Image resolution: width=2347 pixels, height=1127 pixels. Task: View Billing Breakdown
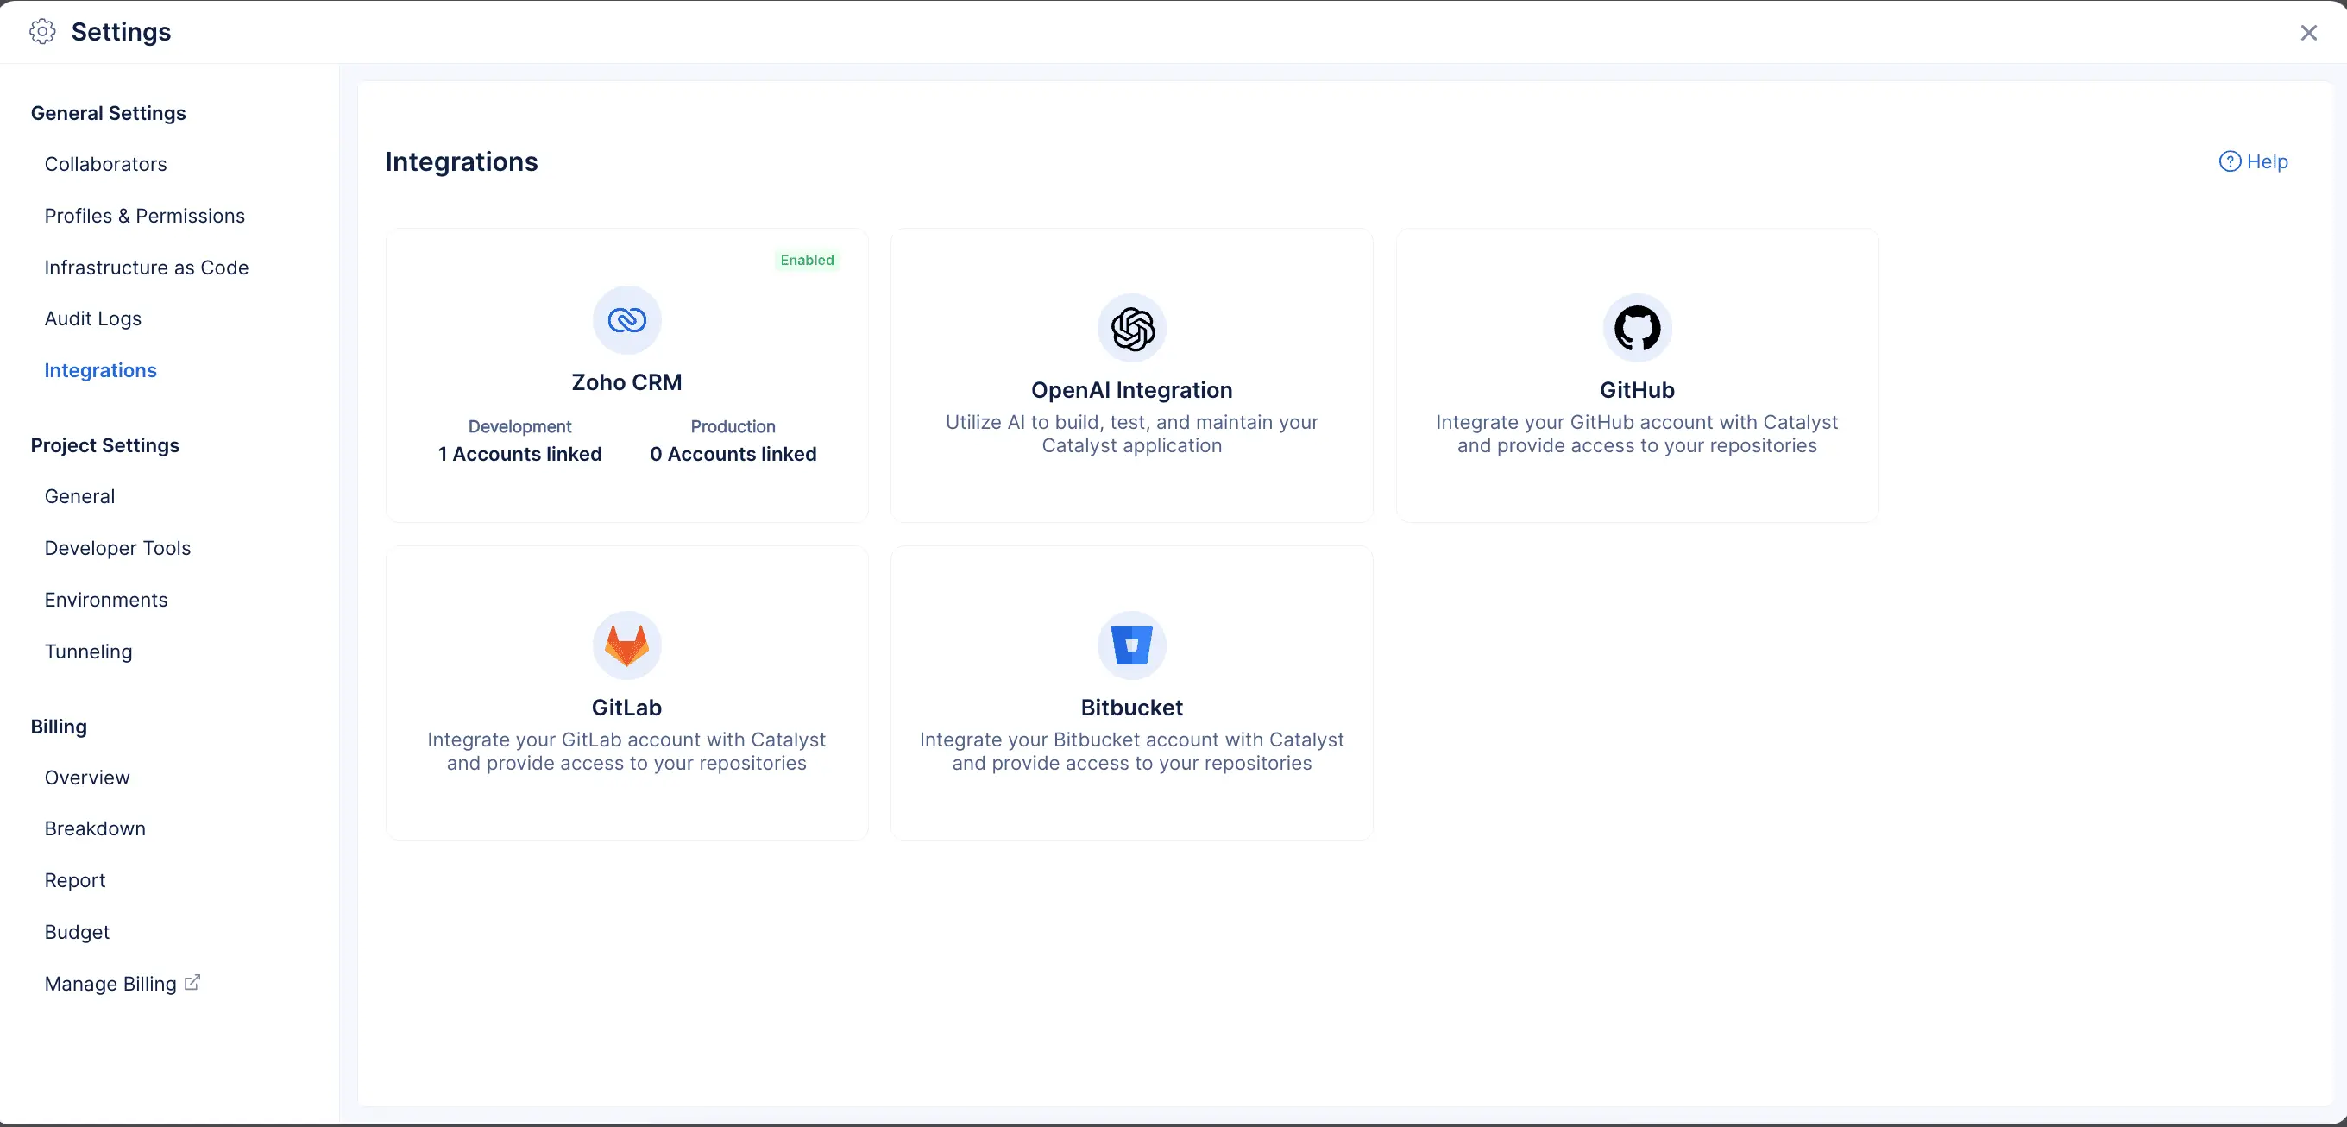pos(95,829)
